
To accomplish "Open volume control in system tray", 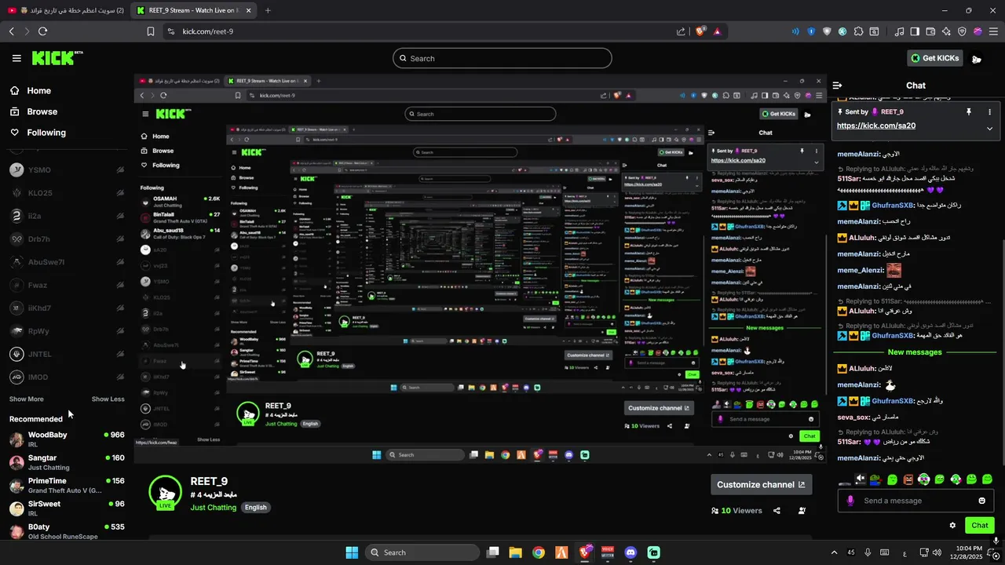I will point(937,552).
